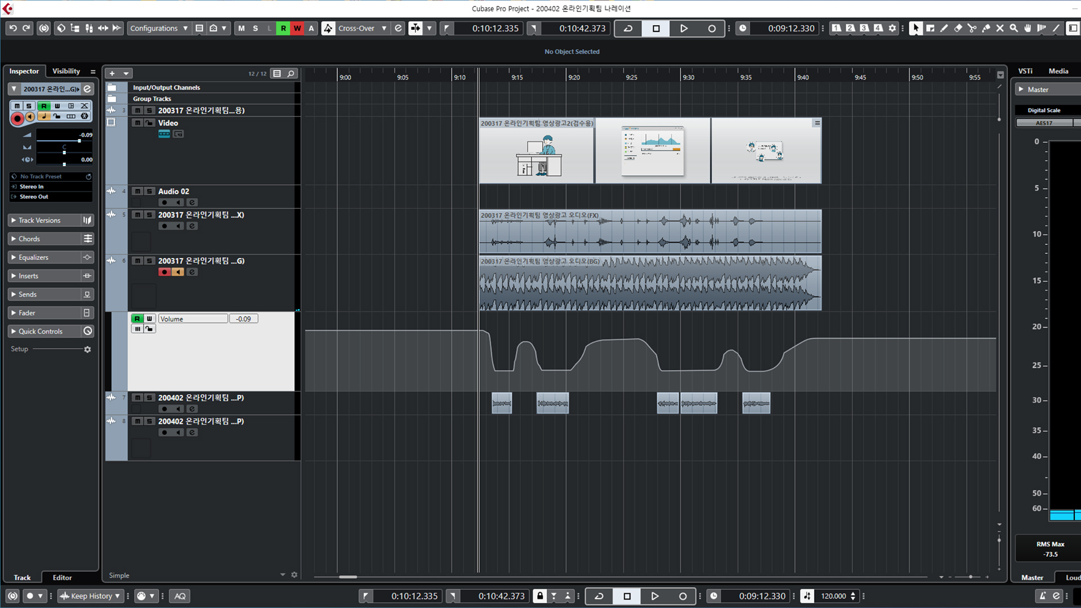The width and height of the screenshot is (1081, 608).
Task: Click the top toolbar Record button
Action: point(712,28)
